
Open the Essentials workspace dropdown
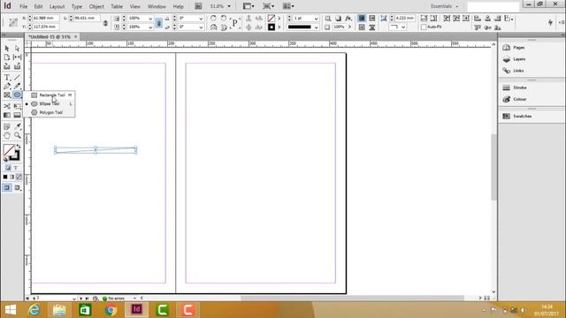[x=444, y=6]
